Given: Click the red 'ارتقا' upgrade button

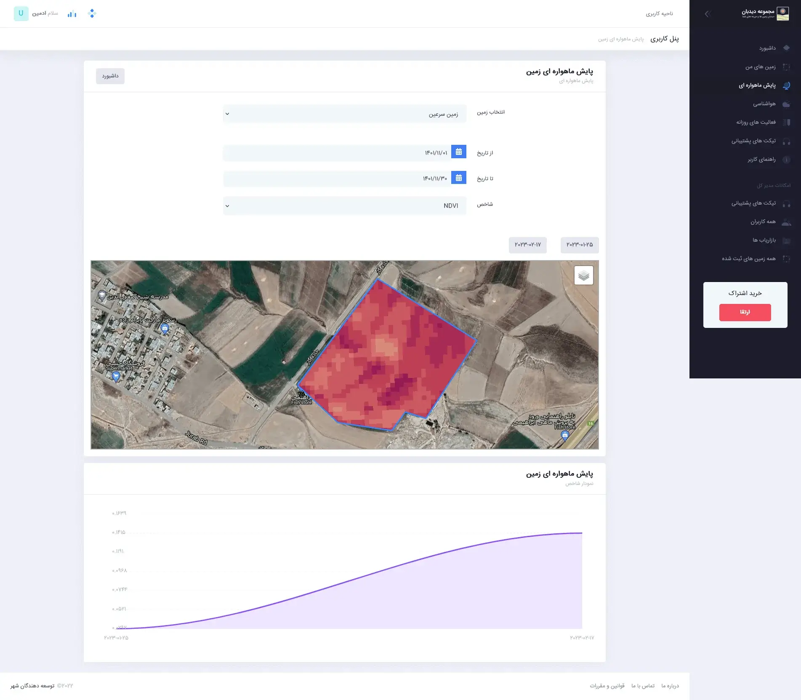Looking at the screenshot, I should (x=745, y=312).
